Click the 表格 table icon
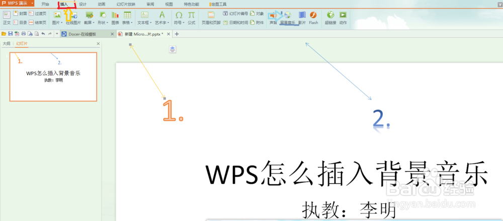Viewport: 503px width, 221px height. [x=127, y=15]
